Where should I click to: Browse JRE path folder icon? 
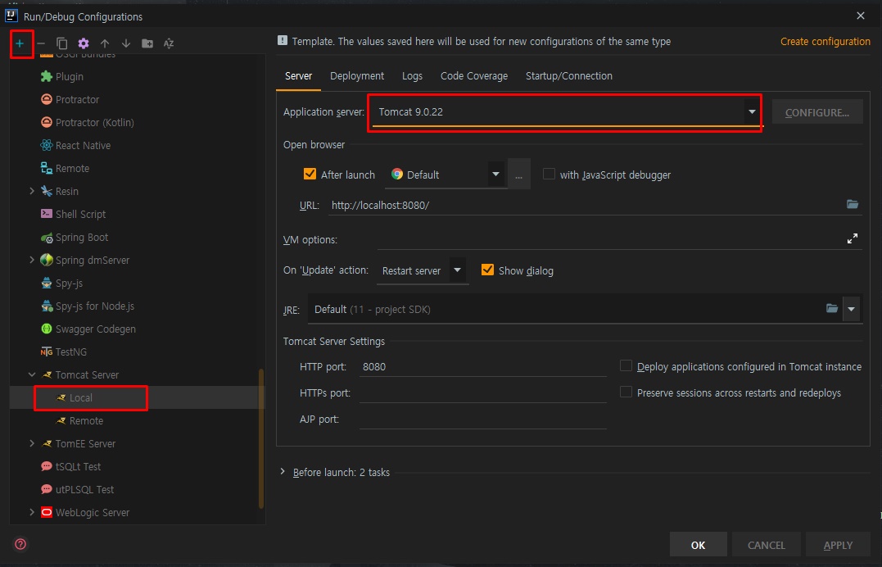[832, 309]
